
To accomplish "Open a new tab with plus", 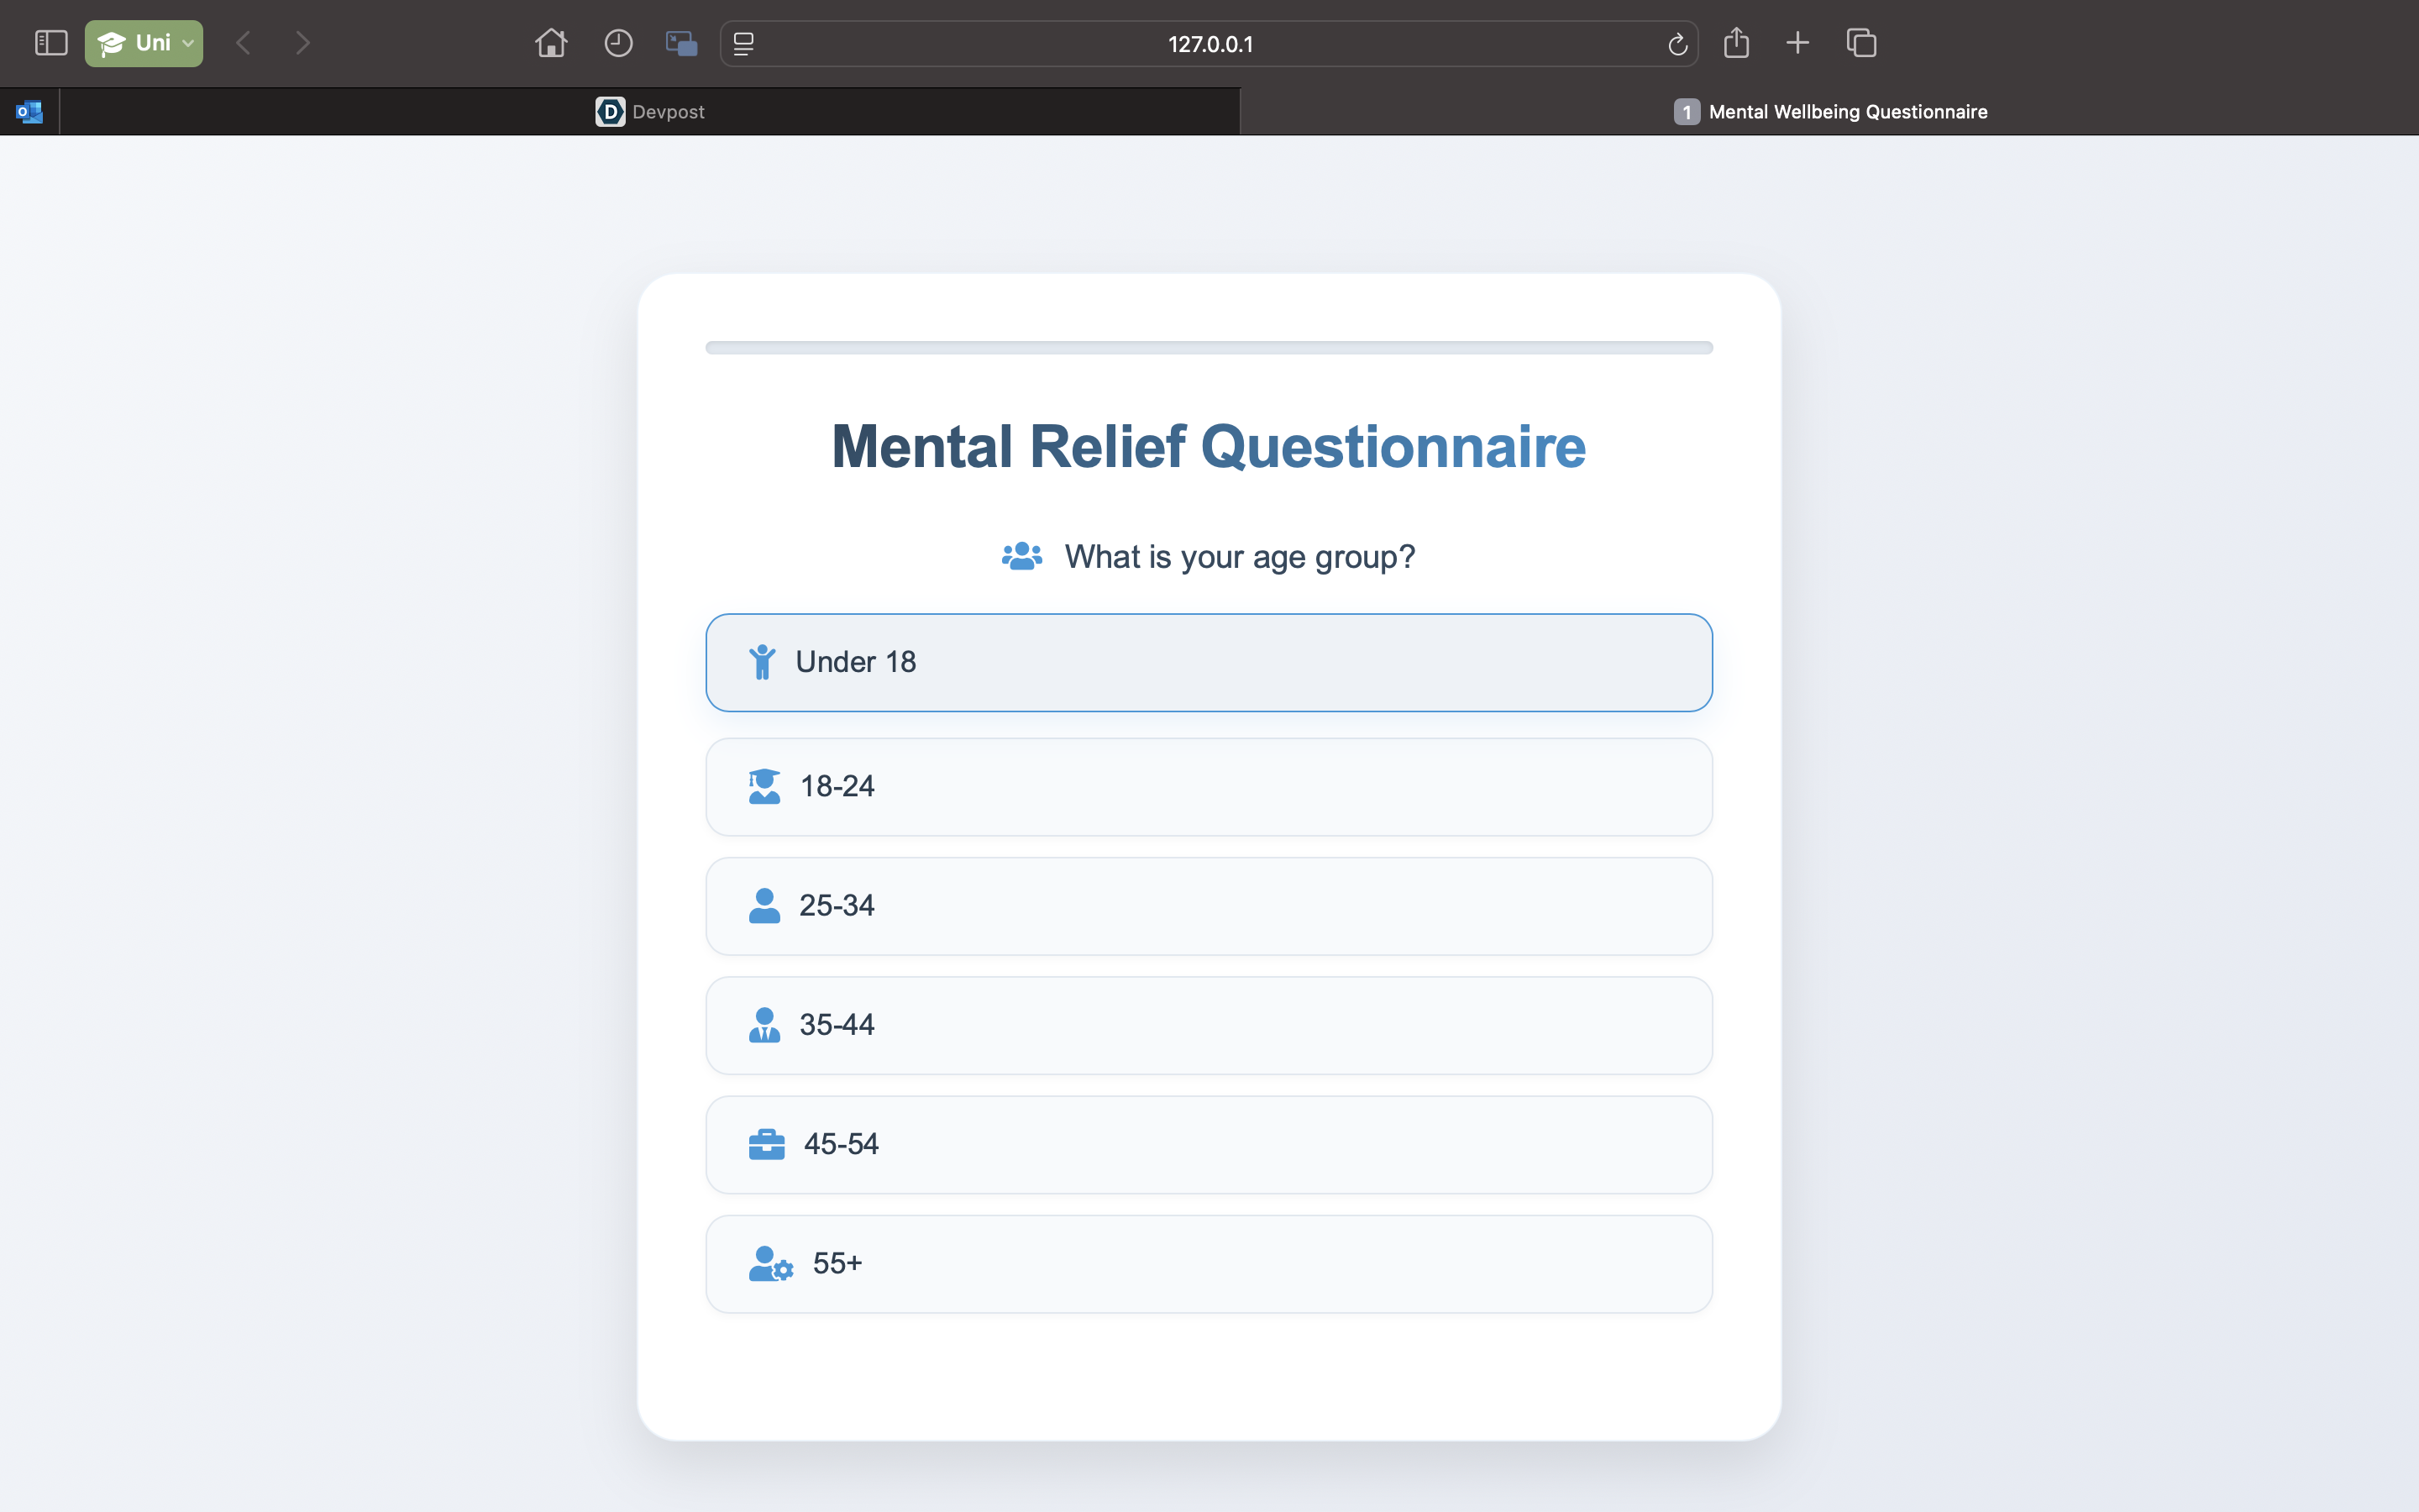I will (1797, 43).
